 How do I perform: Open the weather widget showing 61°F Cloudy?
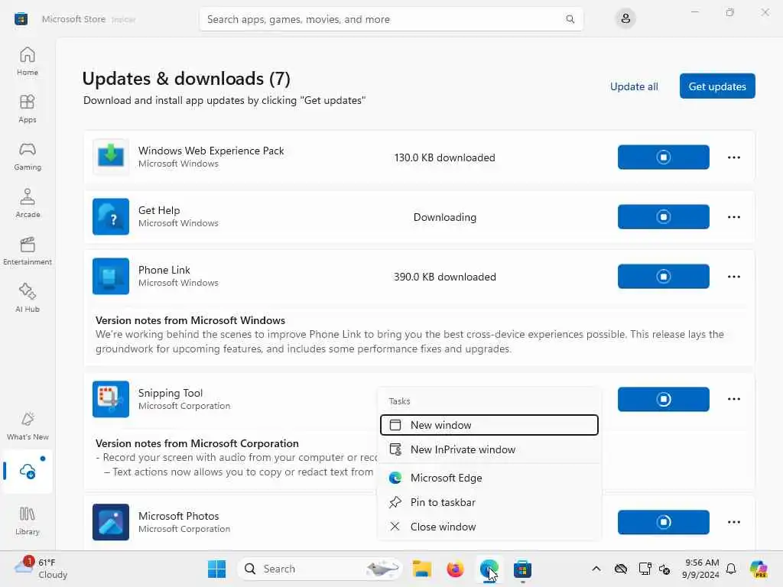41,569
